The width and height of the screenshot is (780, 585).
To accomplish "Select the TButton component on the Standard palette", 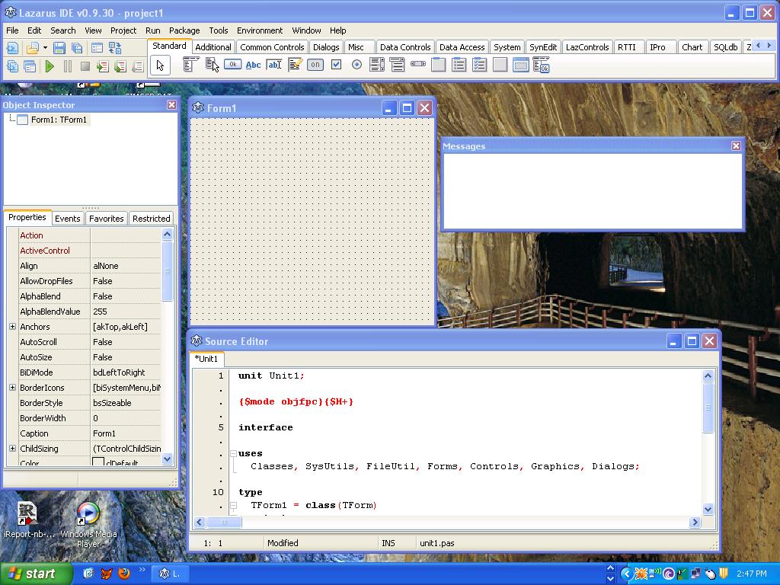I will 234,65.
